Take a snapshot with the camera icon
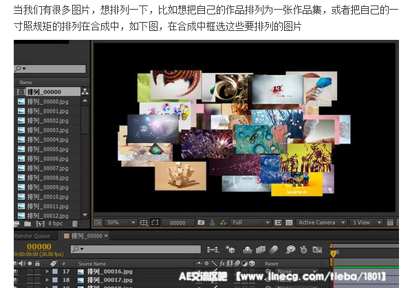Screen dimensions: 410x288 coord(201,223)
